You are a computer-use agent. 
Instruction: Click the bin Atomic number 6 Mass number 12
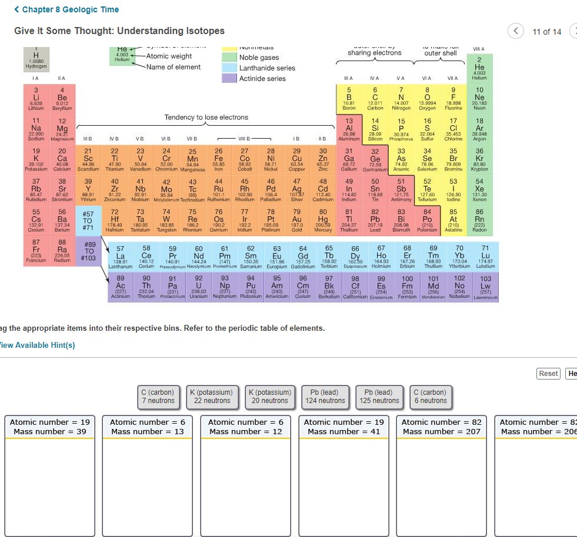(x=245, y=476)
